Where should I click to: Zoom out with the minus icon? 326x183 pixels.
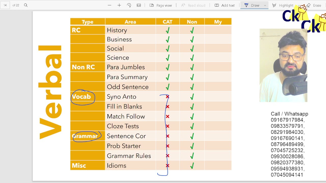click(110, 5)
